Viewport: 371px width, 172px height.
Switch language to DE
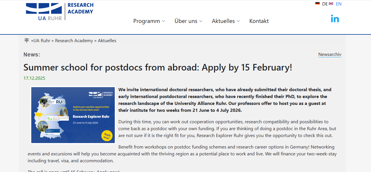325,4
